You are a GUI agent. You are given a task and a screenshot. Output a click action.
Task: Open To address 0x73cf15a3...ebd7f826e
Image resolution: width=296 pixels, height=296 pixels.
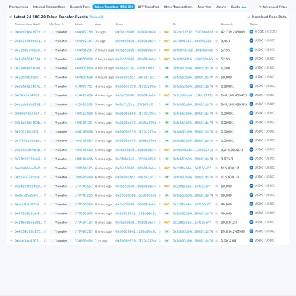coord(192,41)
